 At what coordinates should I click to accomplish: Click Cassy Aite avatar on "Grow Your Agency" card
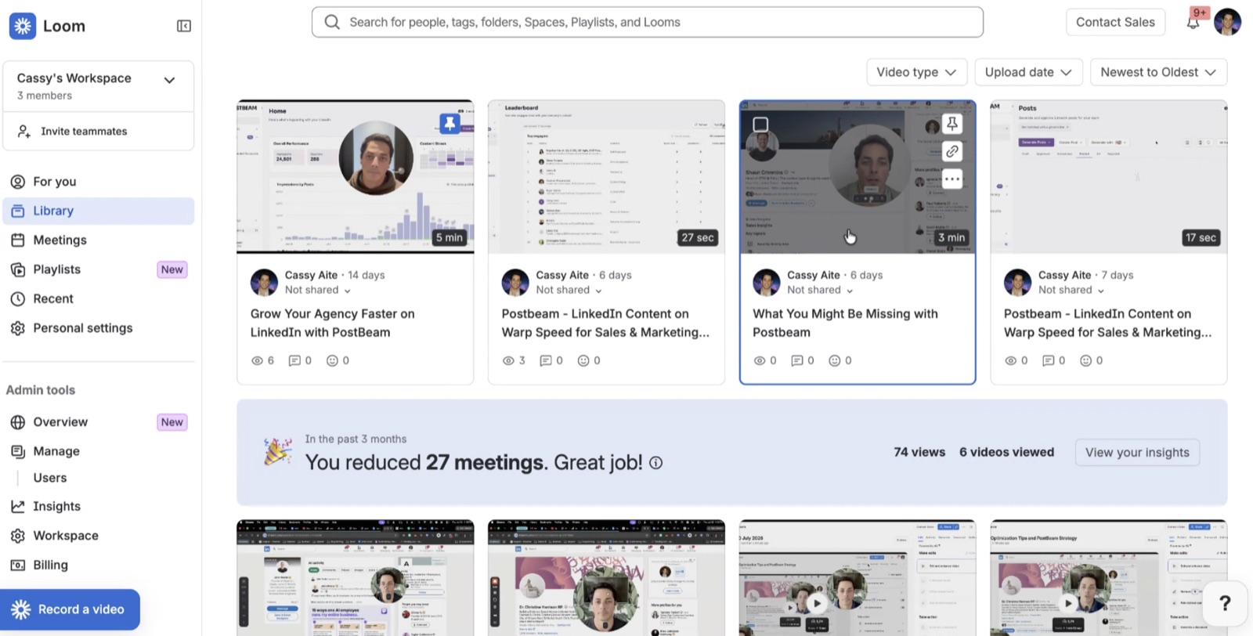[264, 282]
